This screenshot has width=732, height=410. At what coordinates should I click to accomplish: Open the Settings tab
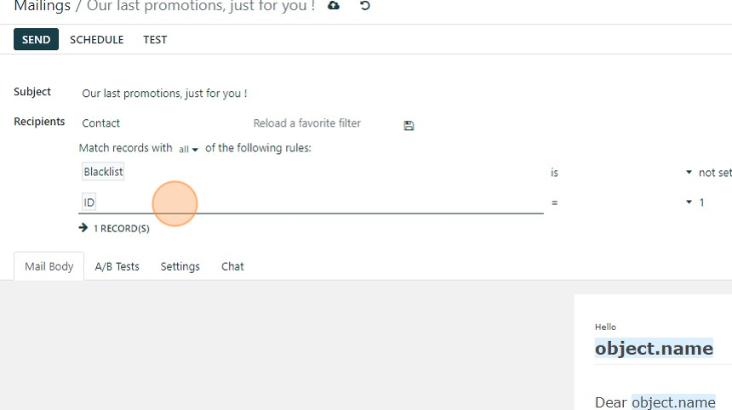click(x=180, y=266)
